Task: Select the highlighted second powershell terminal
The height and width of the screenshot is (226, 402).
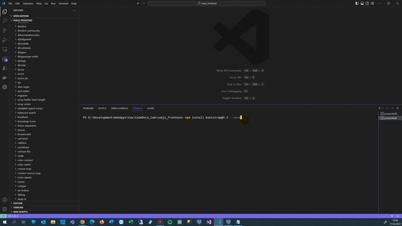Action: click(389, 118)
